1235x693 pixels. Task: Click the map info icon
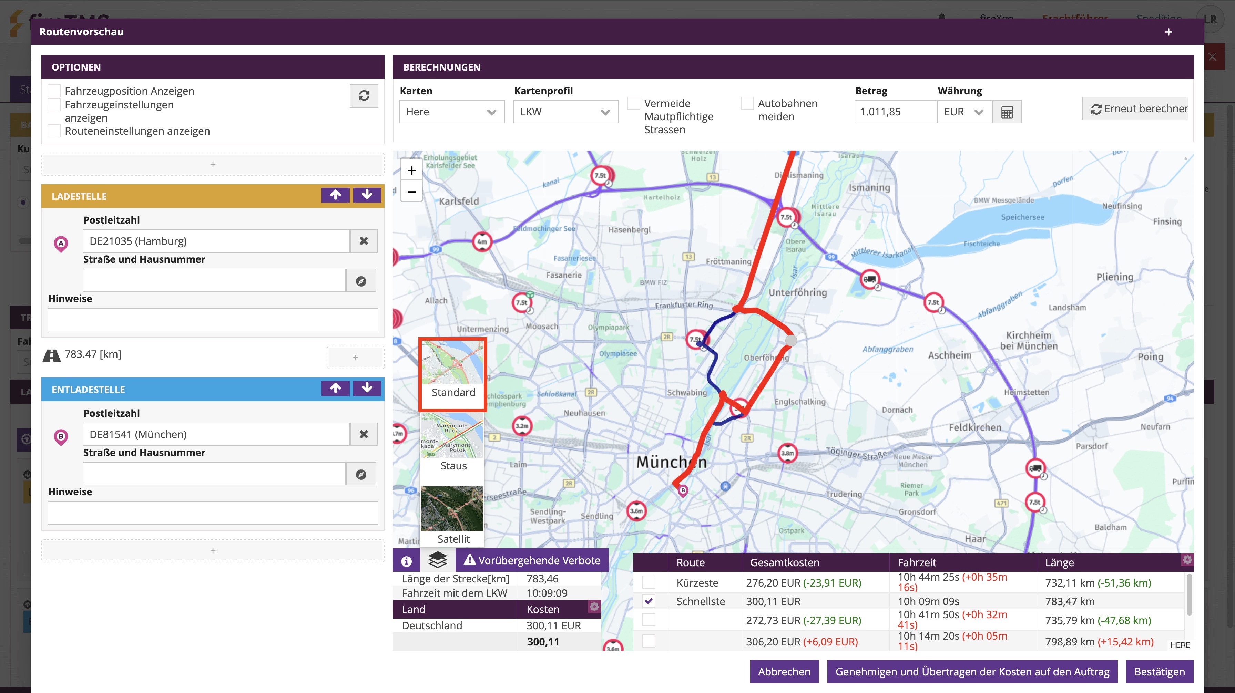tap(406, 561)
